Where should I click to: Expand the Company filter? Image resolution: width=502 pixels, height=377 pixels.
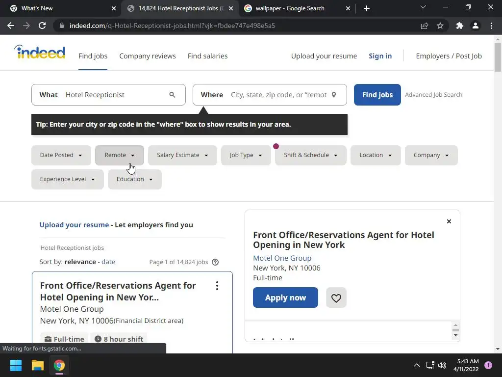(431, 155)
